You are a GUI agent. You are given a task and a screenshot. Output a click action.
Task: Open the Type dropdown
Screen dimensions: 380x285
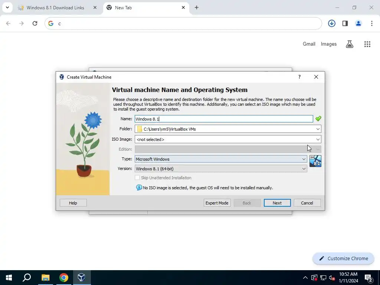click(x=221, y=159)
